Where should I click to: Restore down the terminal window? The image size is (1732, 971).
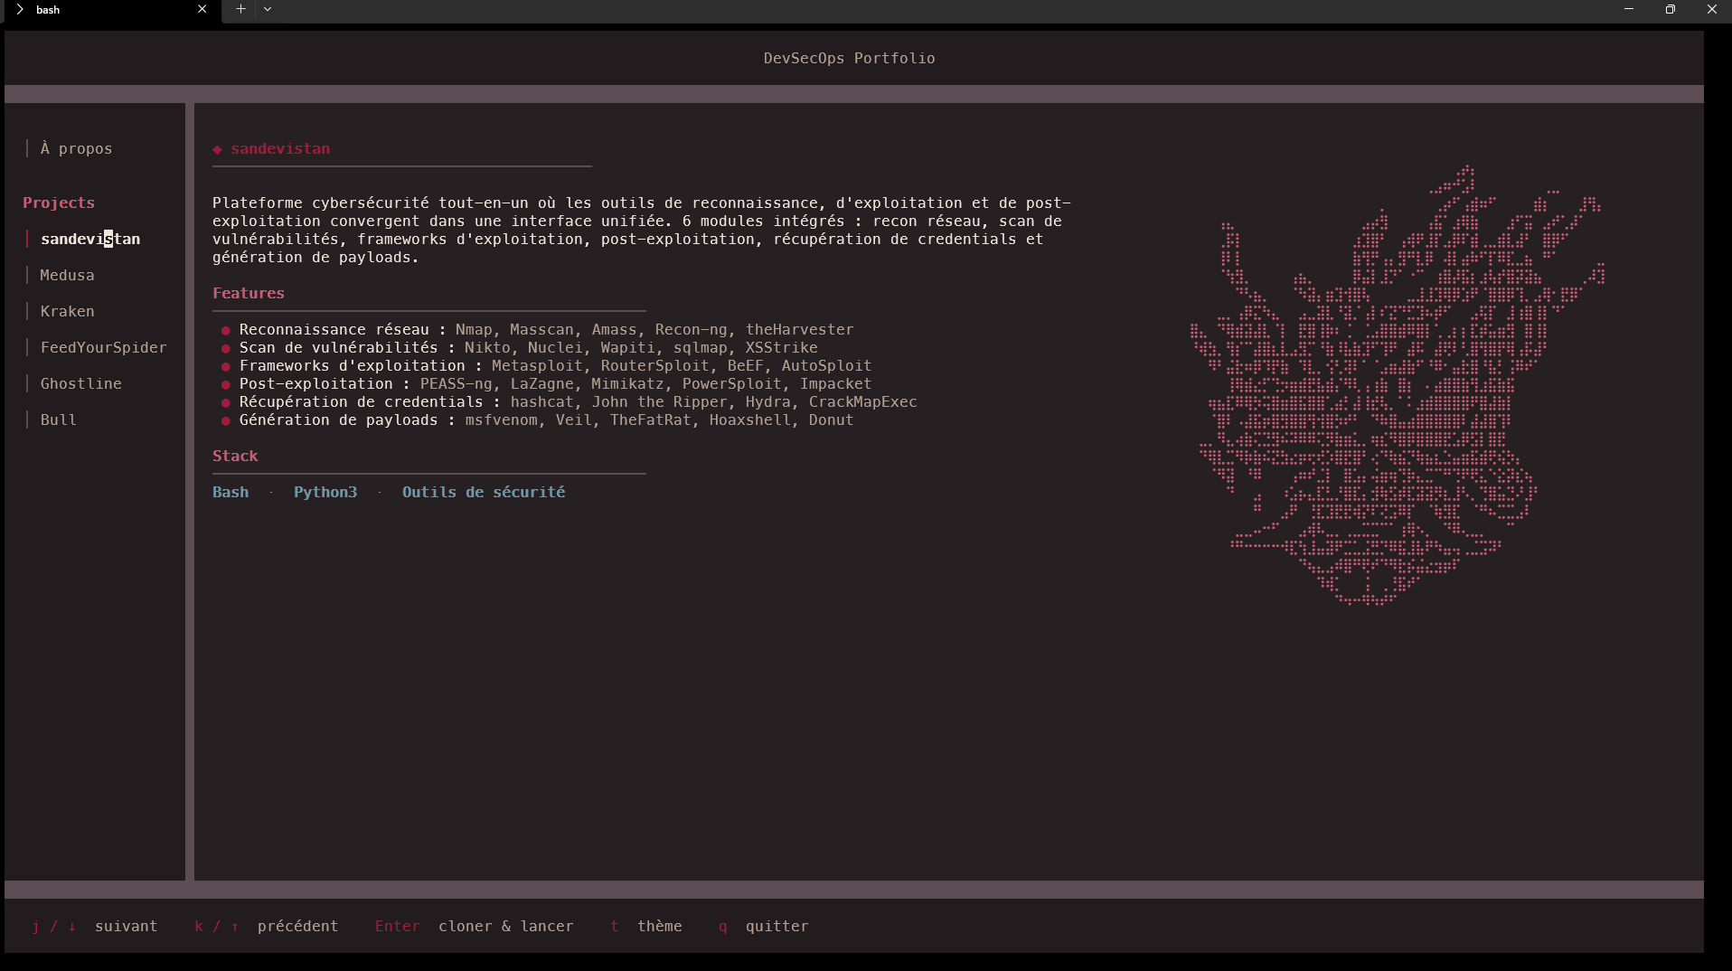pyautogui.click(x=1671, y=9)
